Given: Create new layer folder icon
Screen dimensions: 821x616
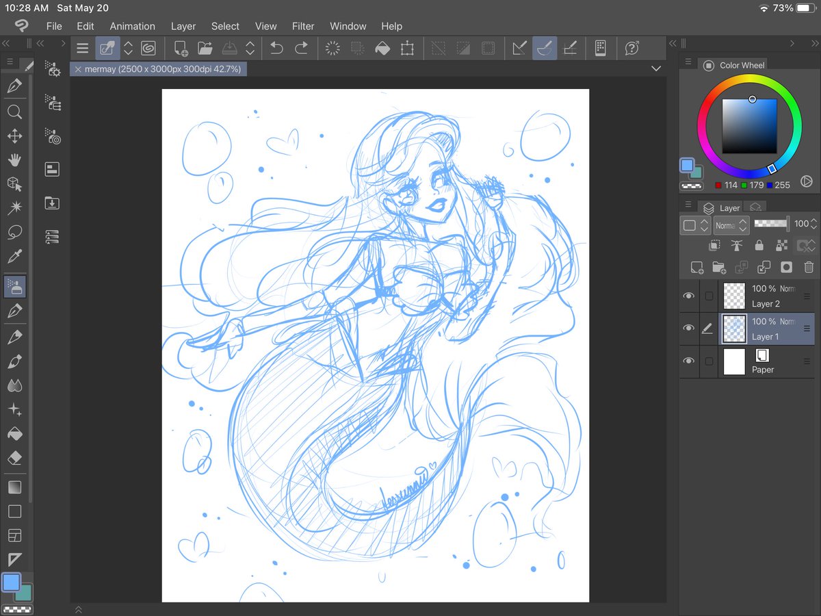Looking at the screenshot, I should click(x=718, y=268).
